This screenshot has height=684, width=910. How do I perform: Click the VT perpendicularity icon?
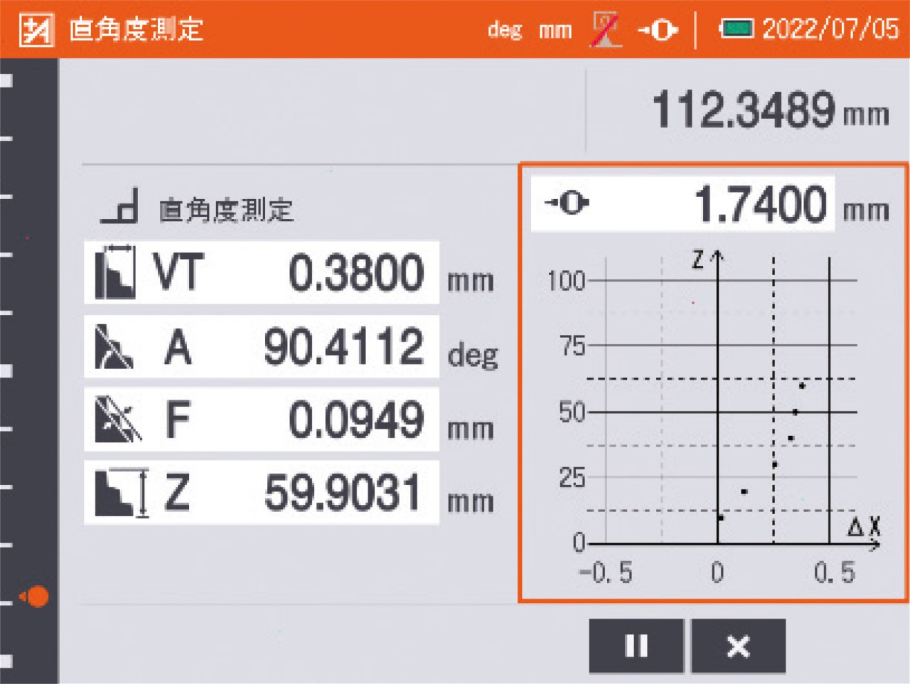pyautogui.click(x=115, y=272)
